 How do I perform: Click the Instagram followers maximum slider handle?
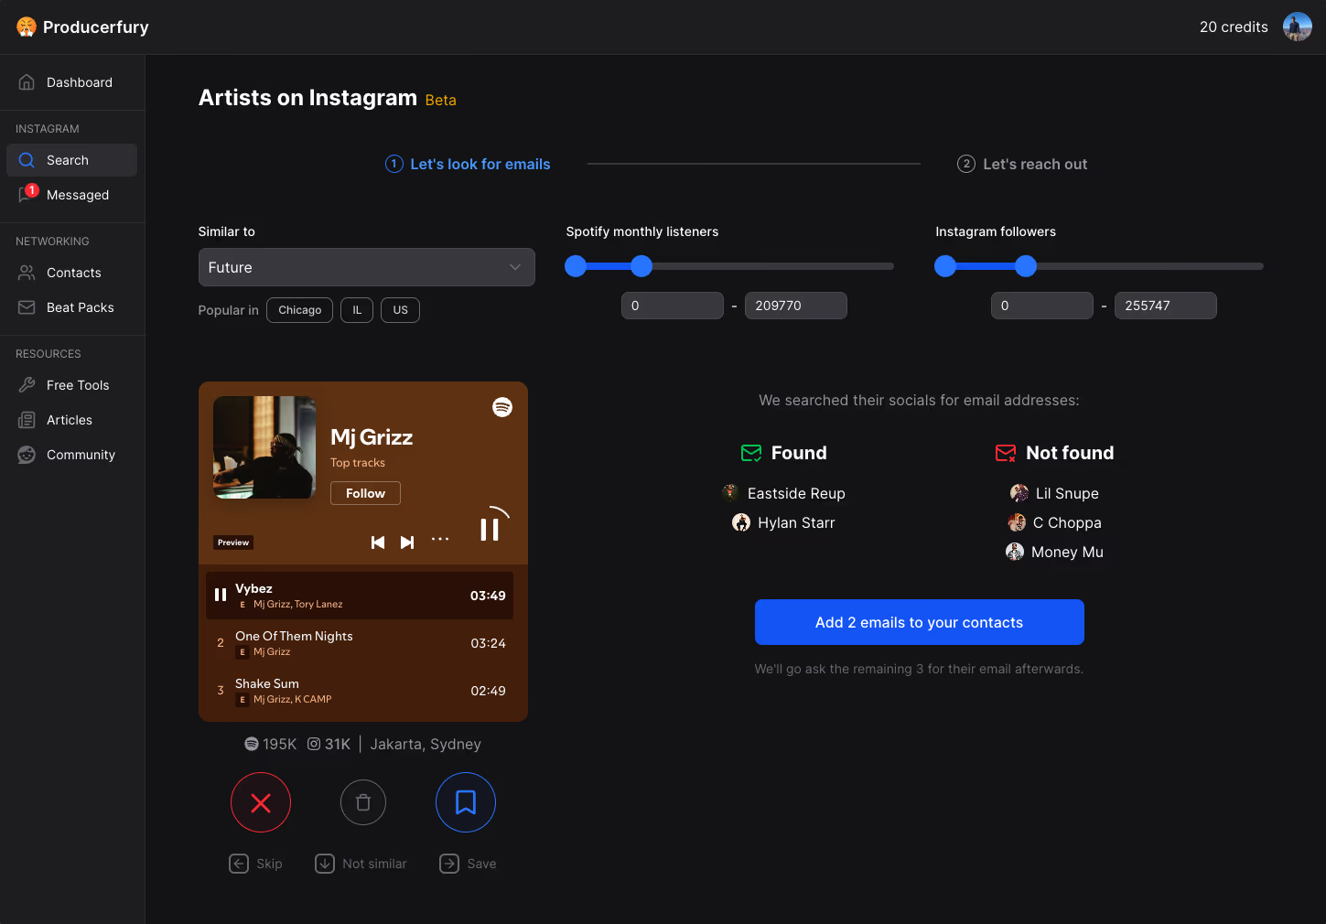click(x=1026, y=266)
